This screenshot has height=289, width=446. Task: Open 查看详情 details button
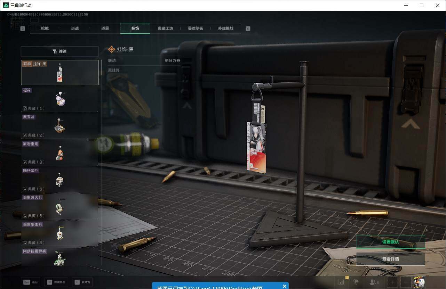(x=390, y=259)
